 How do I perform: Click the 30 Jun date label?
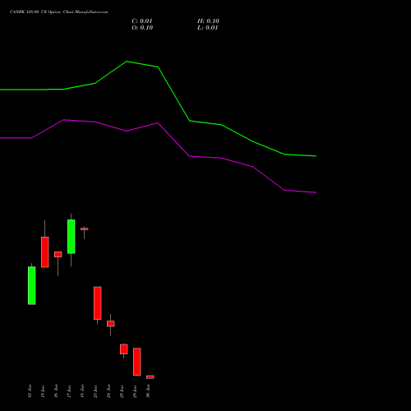point(148,391)
